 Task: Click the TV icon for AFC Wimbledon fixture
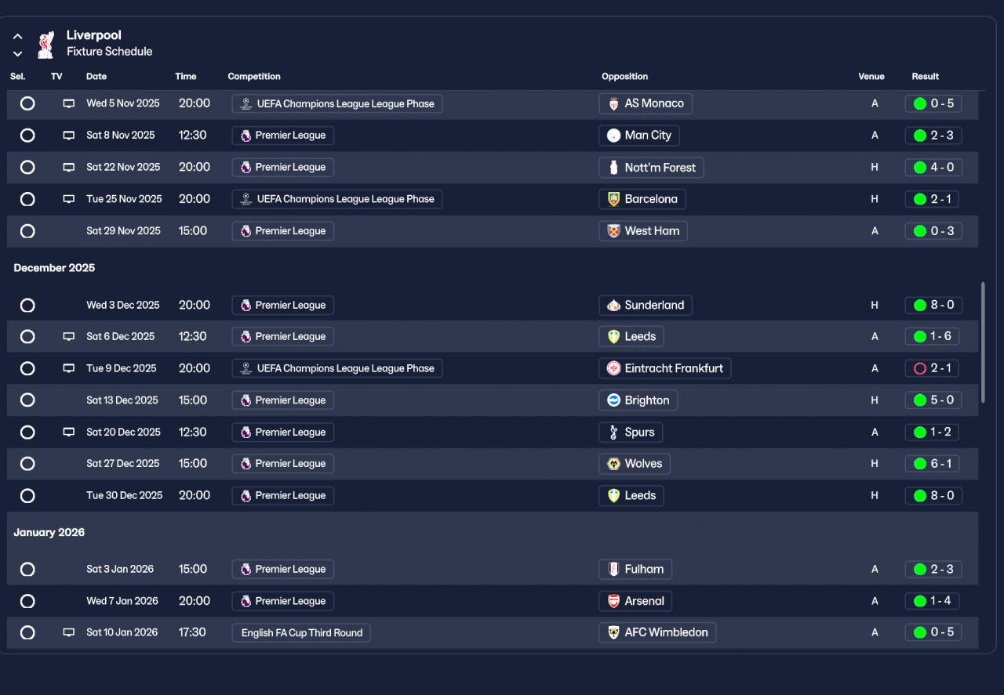[x=69, y=632]
